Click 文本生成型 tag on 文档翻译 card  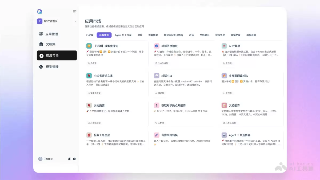(x=229, y=123)
